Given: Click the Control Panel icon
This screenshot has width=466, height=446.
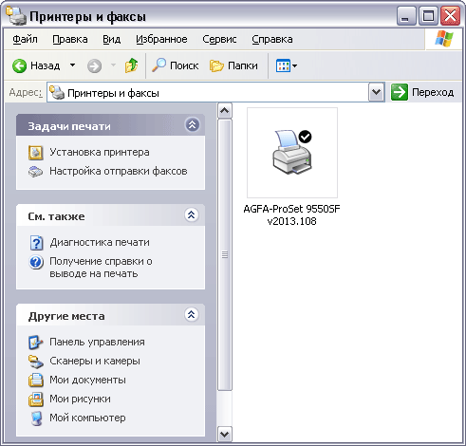Looking at the screenshot, I should 35,343.
